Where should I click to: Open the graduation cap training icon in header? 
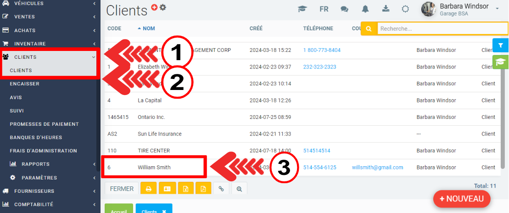[x=302, y=9]
